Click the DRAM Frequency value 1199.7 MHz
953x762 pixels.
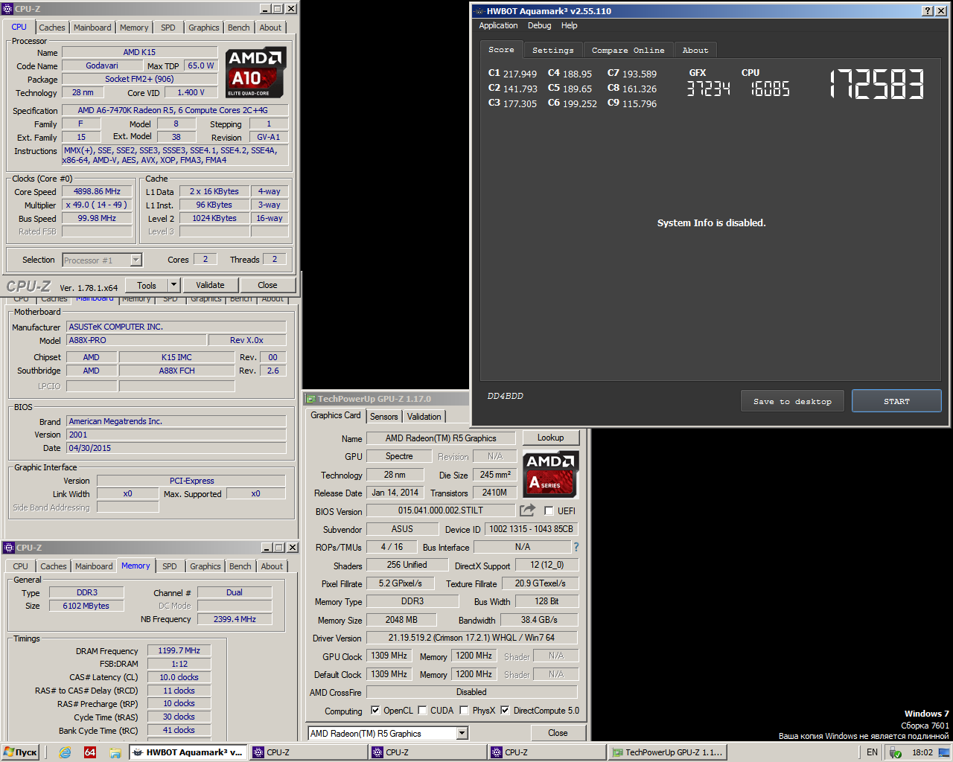click(179, 650)
